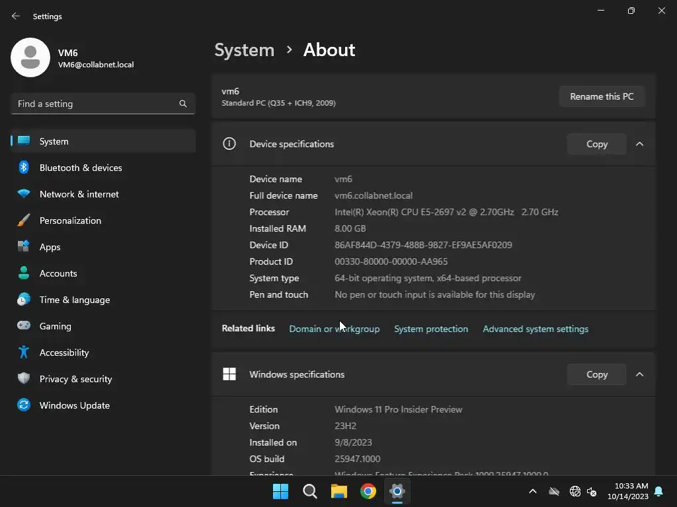The width and height of the screenshot is (677, 507).
Task: Click the Privacy & security shield icon
Action: [24, 378]
